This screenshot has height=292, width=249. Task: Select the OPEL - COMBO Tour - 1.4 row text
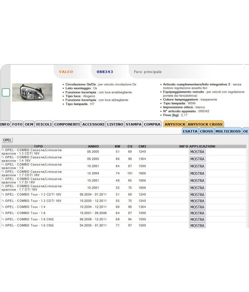25,207
